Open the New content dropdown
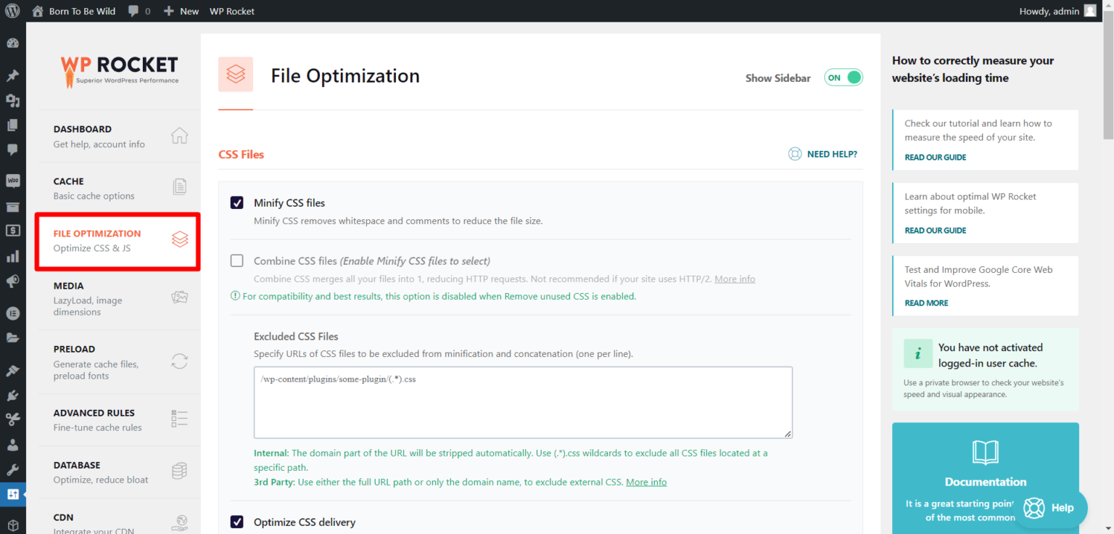Viewport: 1114px width, 534px height. [181, 11]
